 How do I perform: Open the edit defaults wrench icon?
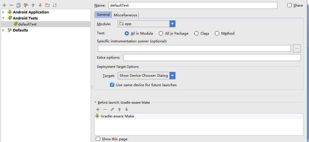coord(26,5)
